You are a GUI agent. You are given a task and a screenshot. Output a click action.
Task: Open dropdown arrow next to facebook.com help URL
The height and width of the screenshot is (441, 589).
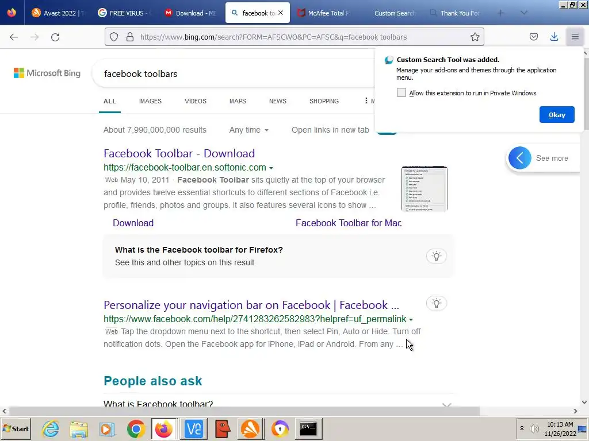(411, 319)
